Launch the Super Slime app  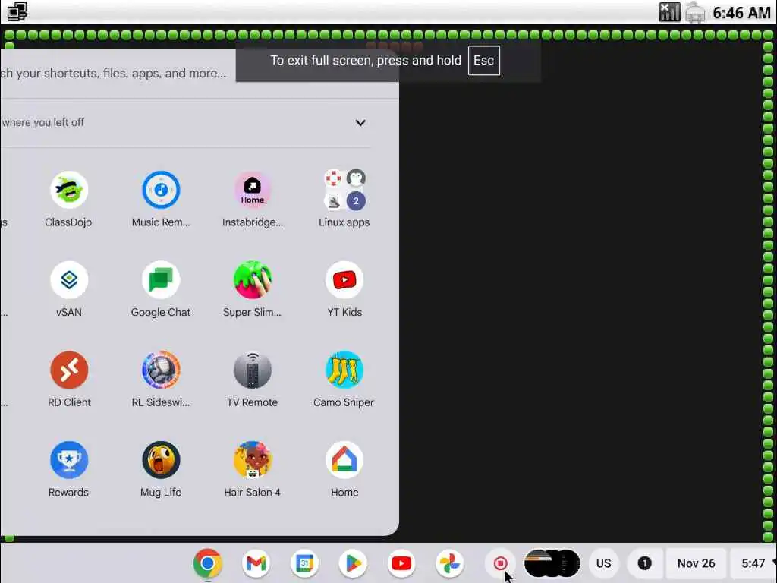pos(252,280)
